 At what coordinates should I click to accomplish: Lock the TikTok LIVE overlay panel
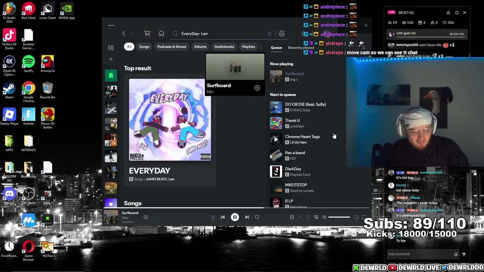(448, 12)
